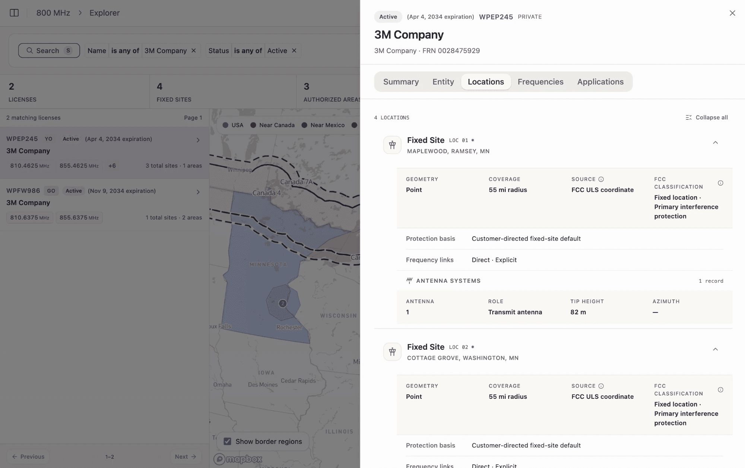
Task: Click the YO badge on WPEP245
Action: click(x=48, y=139)
